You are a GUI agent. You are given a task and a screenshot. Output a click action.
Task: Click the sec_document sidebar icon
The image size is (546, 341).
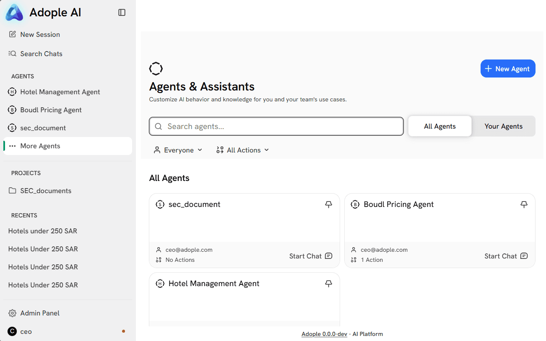[x=12, y=128]
